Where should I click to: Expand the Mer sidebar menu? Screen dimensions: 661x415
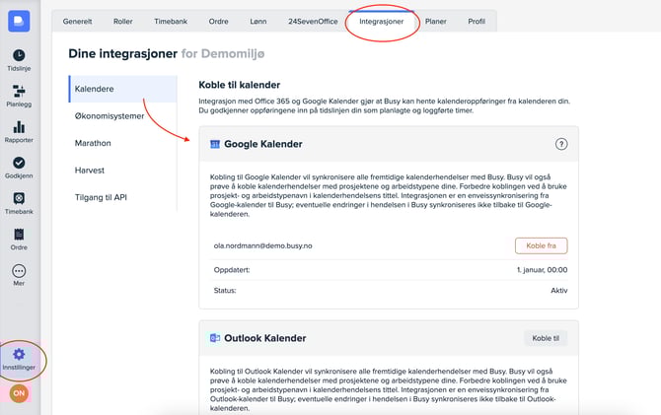coord(19,275)
